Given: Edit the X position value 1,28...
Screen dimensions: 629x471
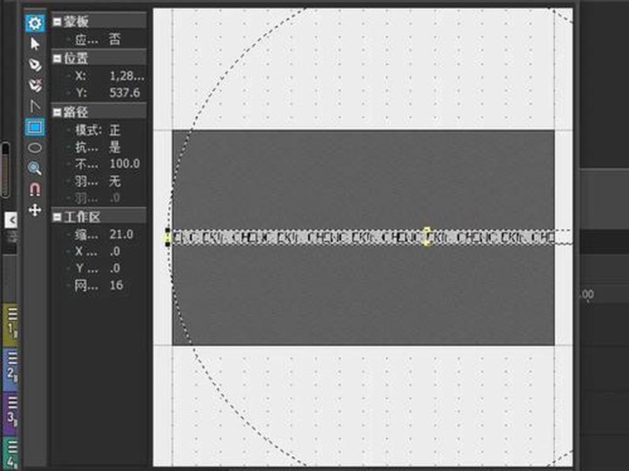Looking at the screenshot, I should pos(127,76).
